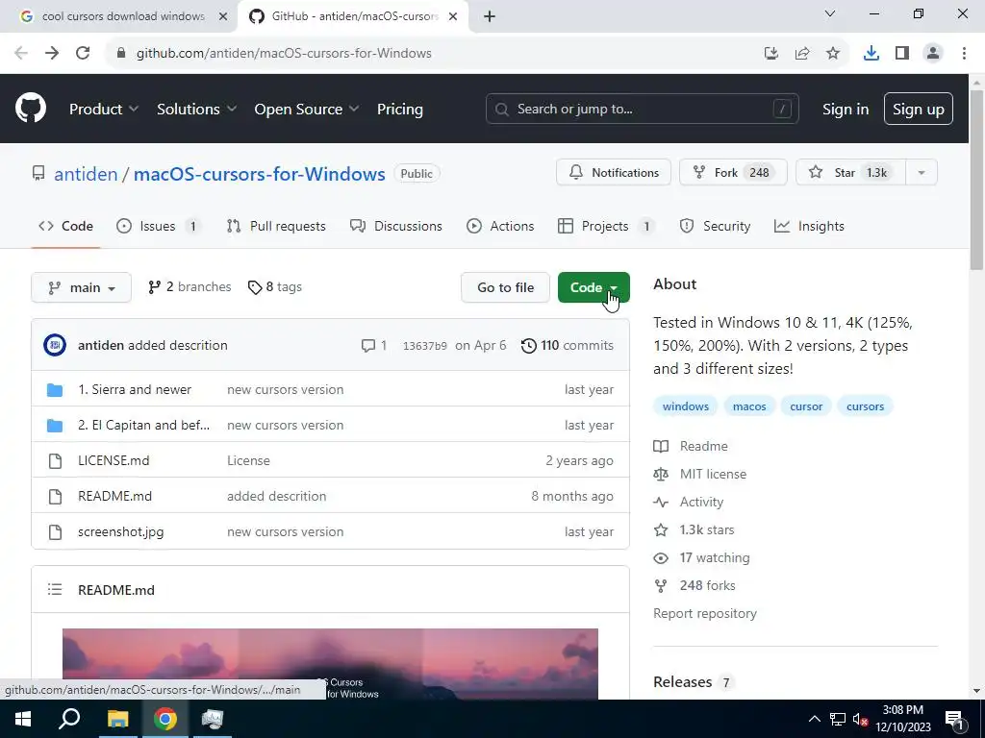Click the share page icon in address bar
The image size is (985, 738).
pyautogui.click(x=802, y=54)
